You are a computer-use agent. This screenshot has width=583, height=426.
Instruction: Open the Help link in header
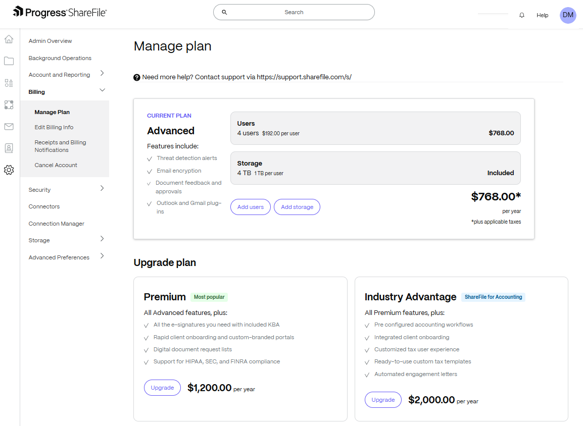(x=542, y=15)
